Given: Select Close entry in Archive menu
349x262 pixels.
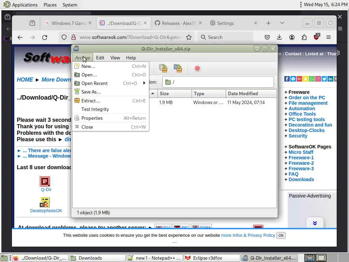Looking at the screenshot, I should tap(110, 127).
